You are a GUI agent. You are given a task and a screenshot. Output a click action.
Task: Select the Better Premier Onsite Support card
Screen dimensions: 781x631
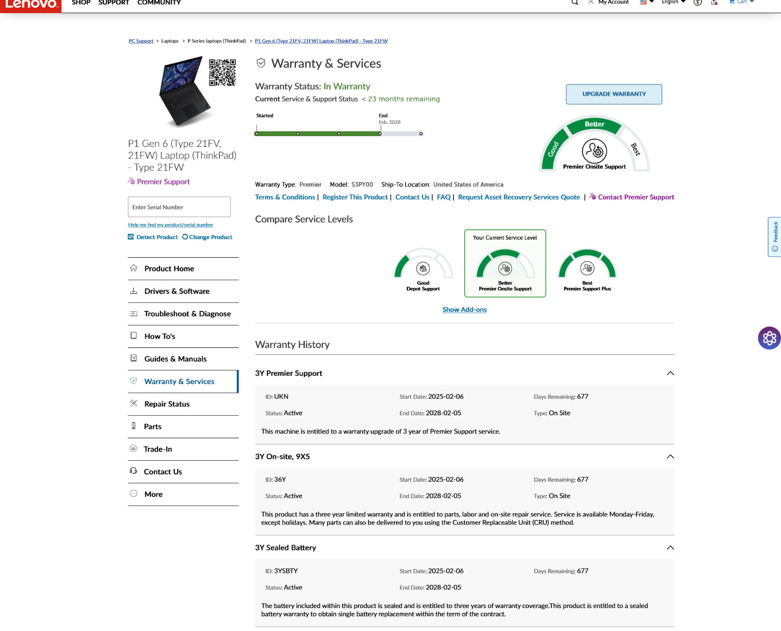coord(505,264)
